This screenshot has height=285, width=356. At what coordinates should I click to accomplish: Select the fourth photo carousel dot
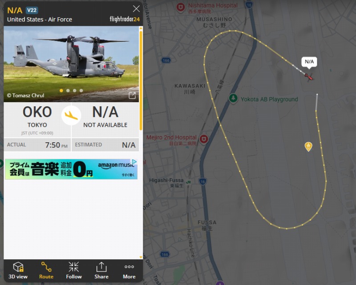coord(81,91)
